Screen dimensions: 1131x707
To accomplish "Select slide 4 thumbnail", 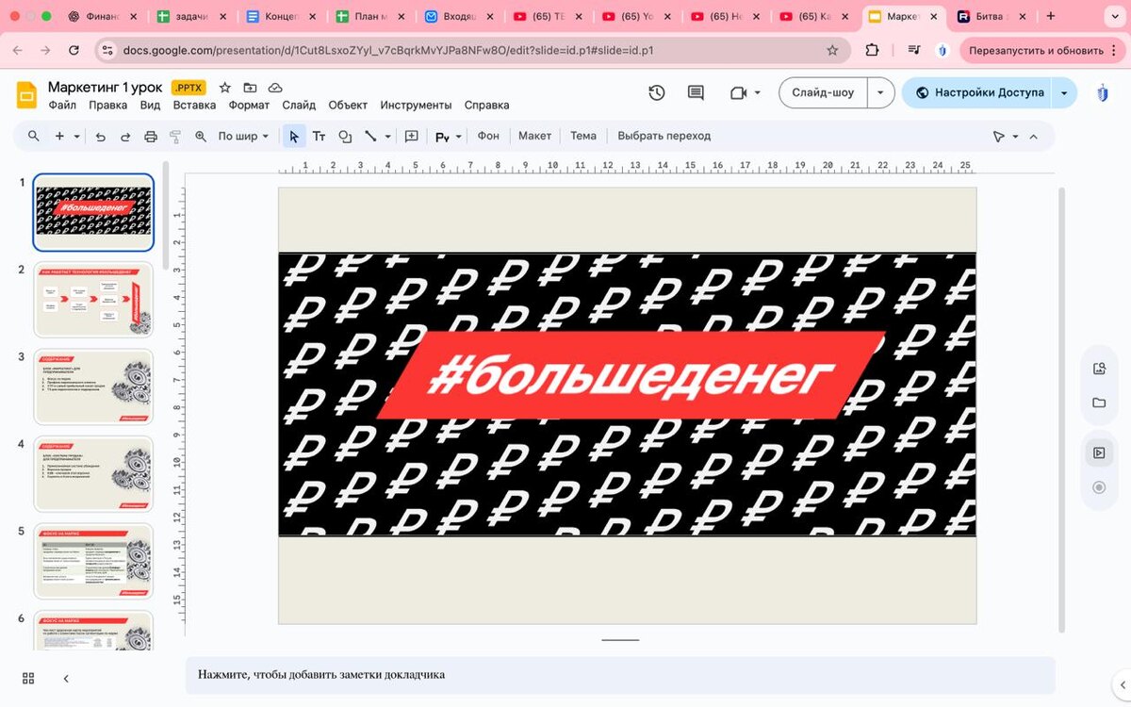I will click(93, 474).
